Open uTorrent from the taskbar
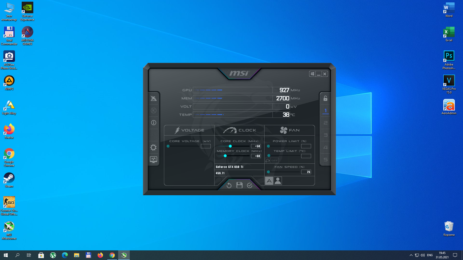Image resolution: width=463 pixels, height=260 pixels. [53, 255]
